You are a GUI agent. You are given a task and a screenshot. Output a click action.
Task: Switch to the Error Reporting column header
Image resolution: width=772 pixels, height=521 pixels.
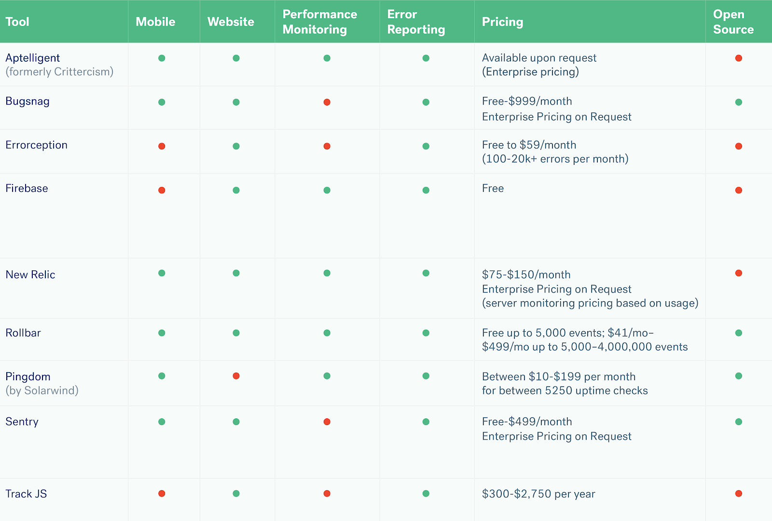pyautogui.click(x=415, y=22)
